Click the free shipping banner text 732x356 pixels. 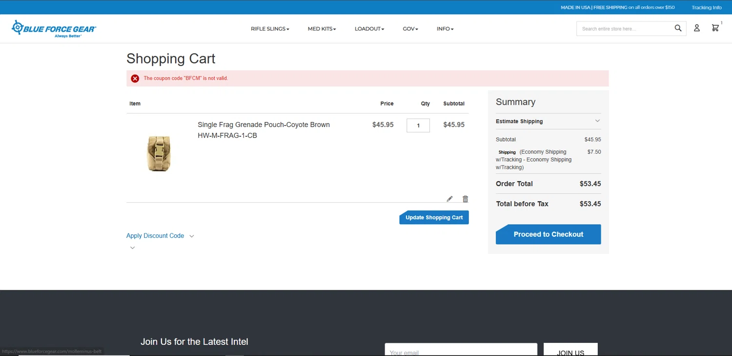pyautogui.click(x=618, y=7)
